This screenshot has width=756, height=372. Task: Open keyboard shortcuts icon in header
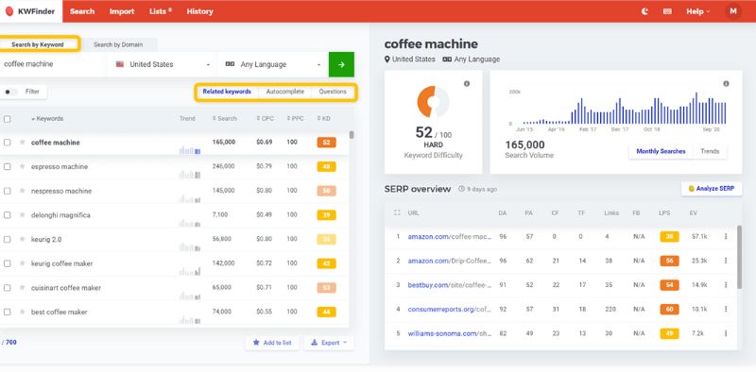point(667,11)
